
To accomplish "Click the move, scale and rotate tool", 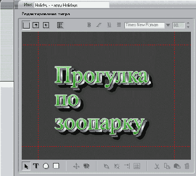I will click(76, 166).
